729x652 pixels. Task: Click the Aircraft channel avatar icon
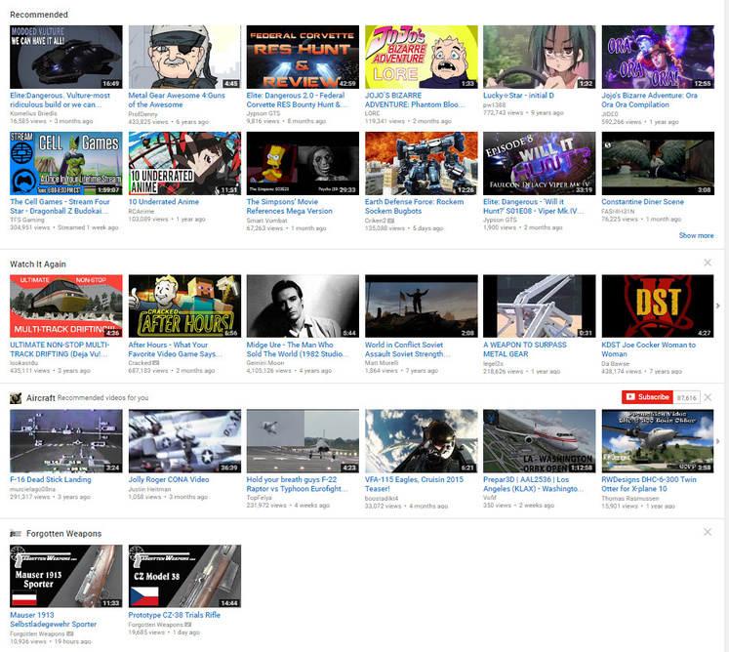tap(16, 398)
